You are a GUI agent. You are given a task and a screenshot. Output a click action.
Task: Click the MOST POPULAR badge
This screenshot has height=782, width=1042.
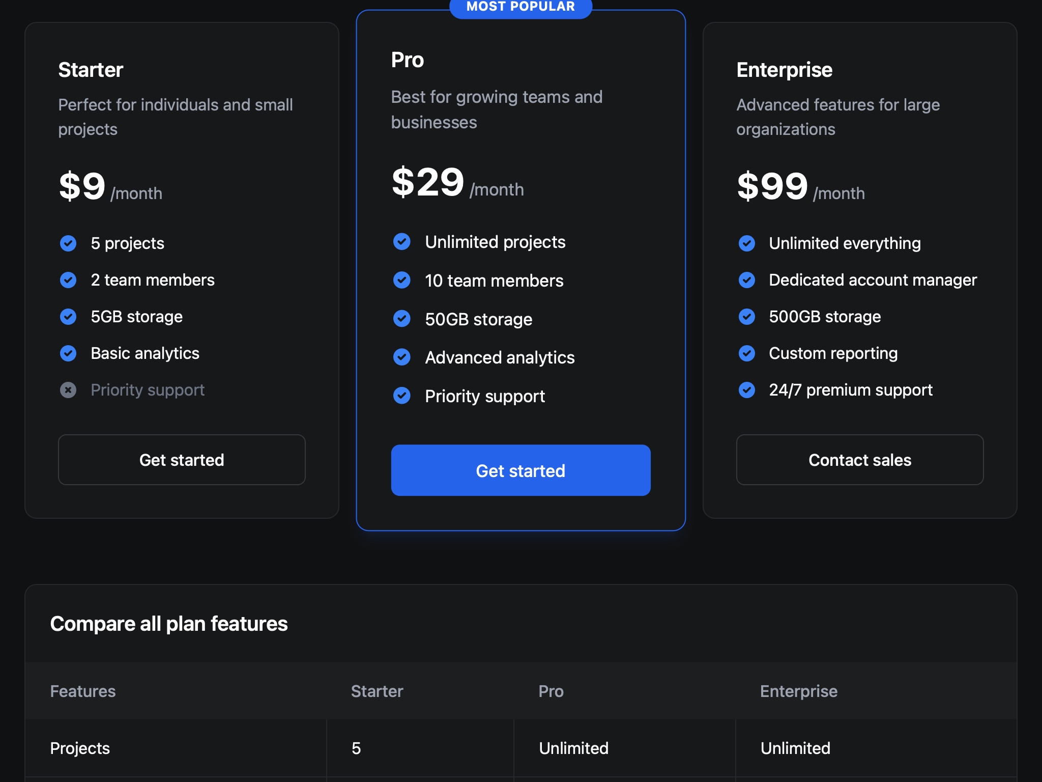[520, 7]
